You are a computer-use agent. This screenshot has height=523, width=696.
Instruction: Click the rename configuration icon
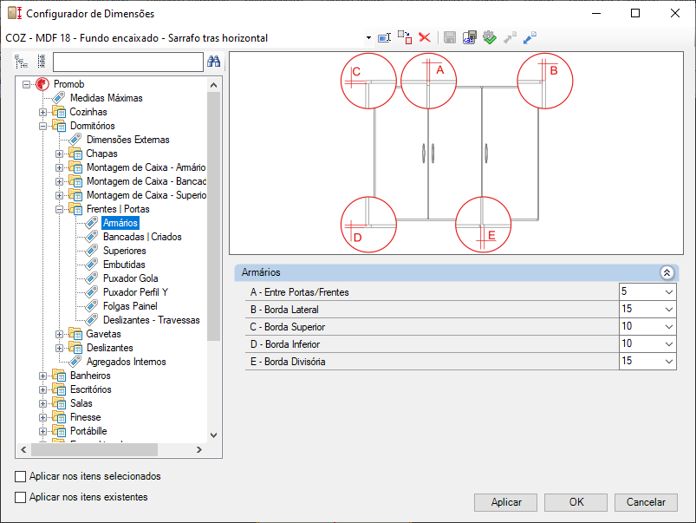[x=385, y=37]
